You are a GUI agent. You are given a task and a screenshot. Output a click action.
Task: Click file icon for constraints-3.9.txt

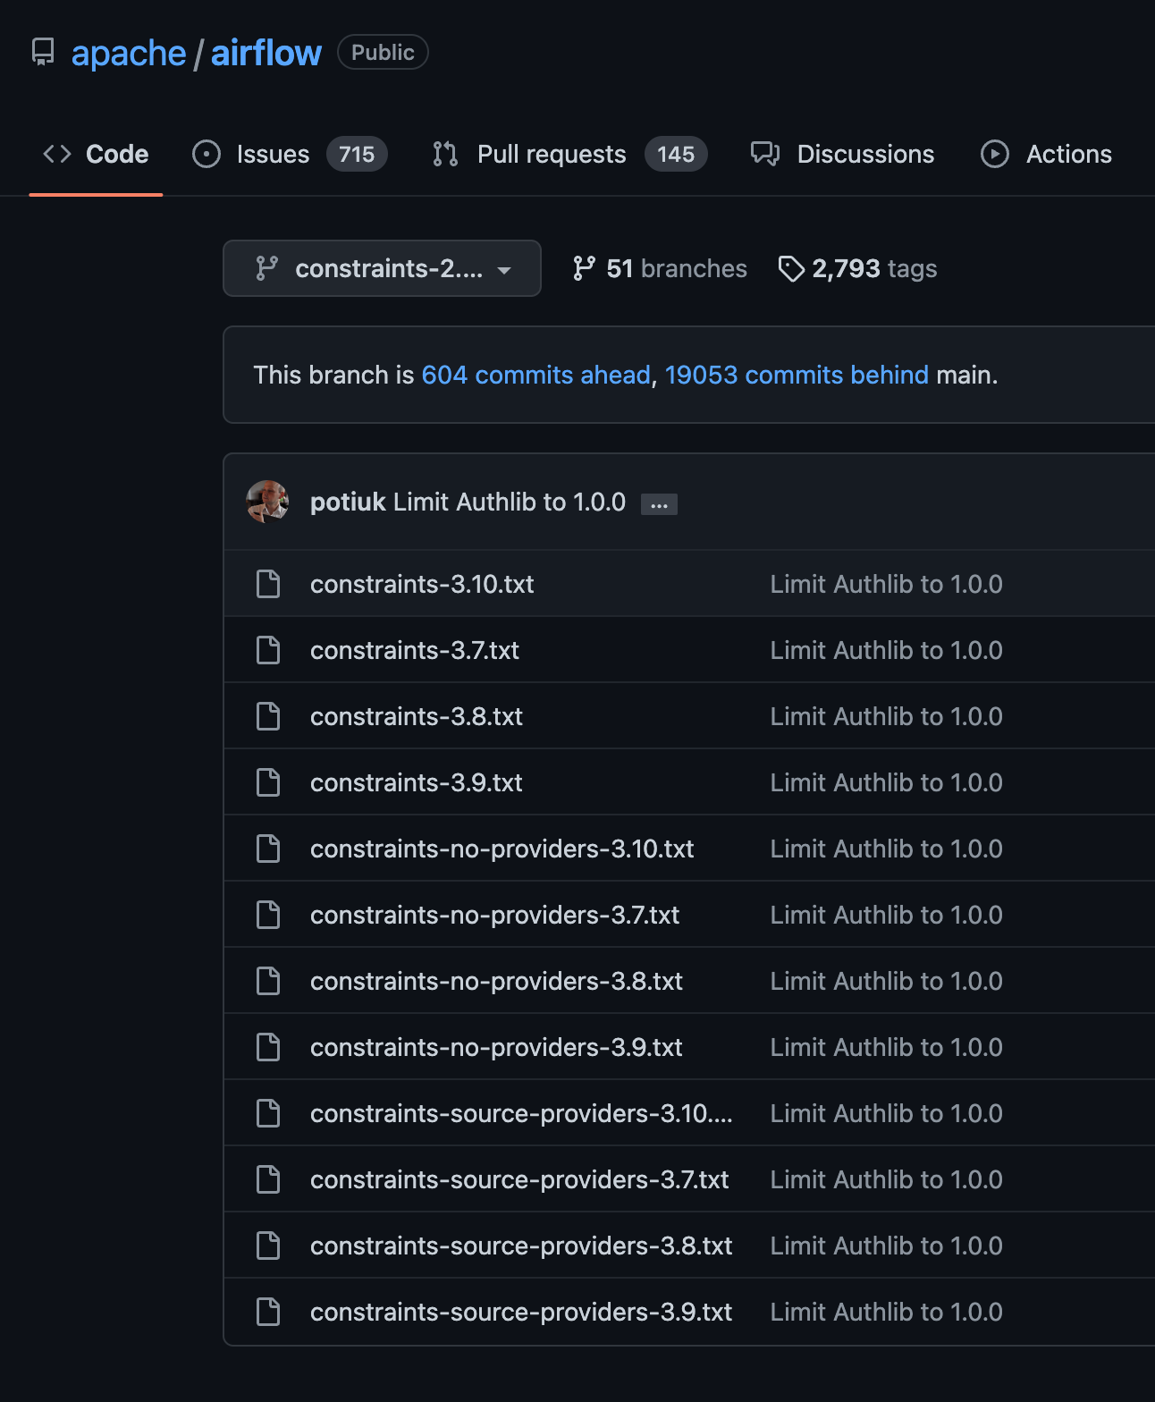pos(268,782)
